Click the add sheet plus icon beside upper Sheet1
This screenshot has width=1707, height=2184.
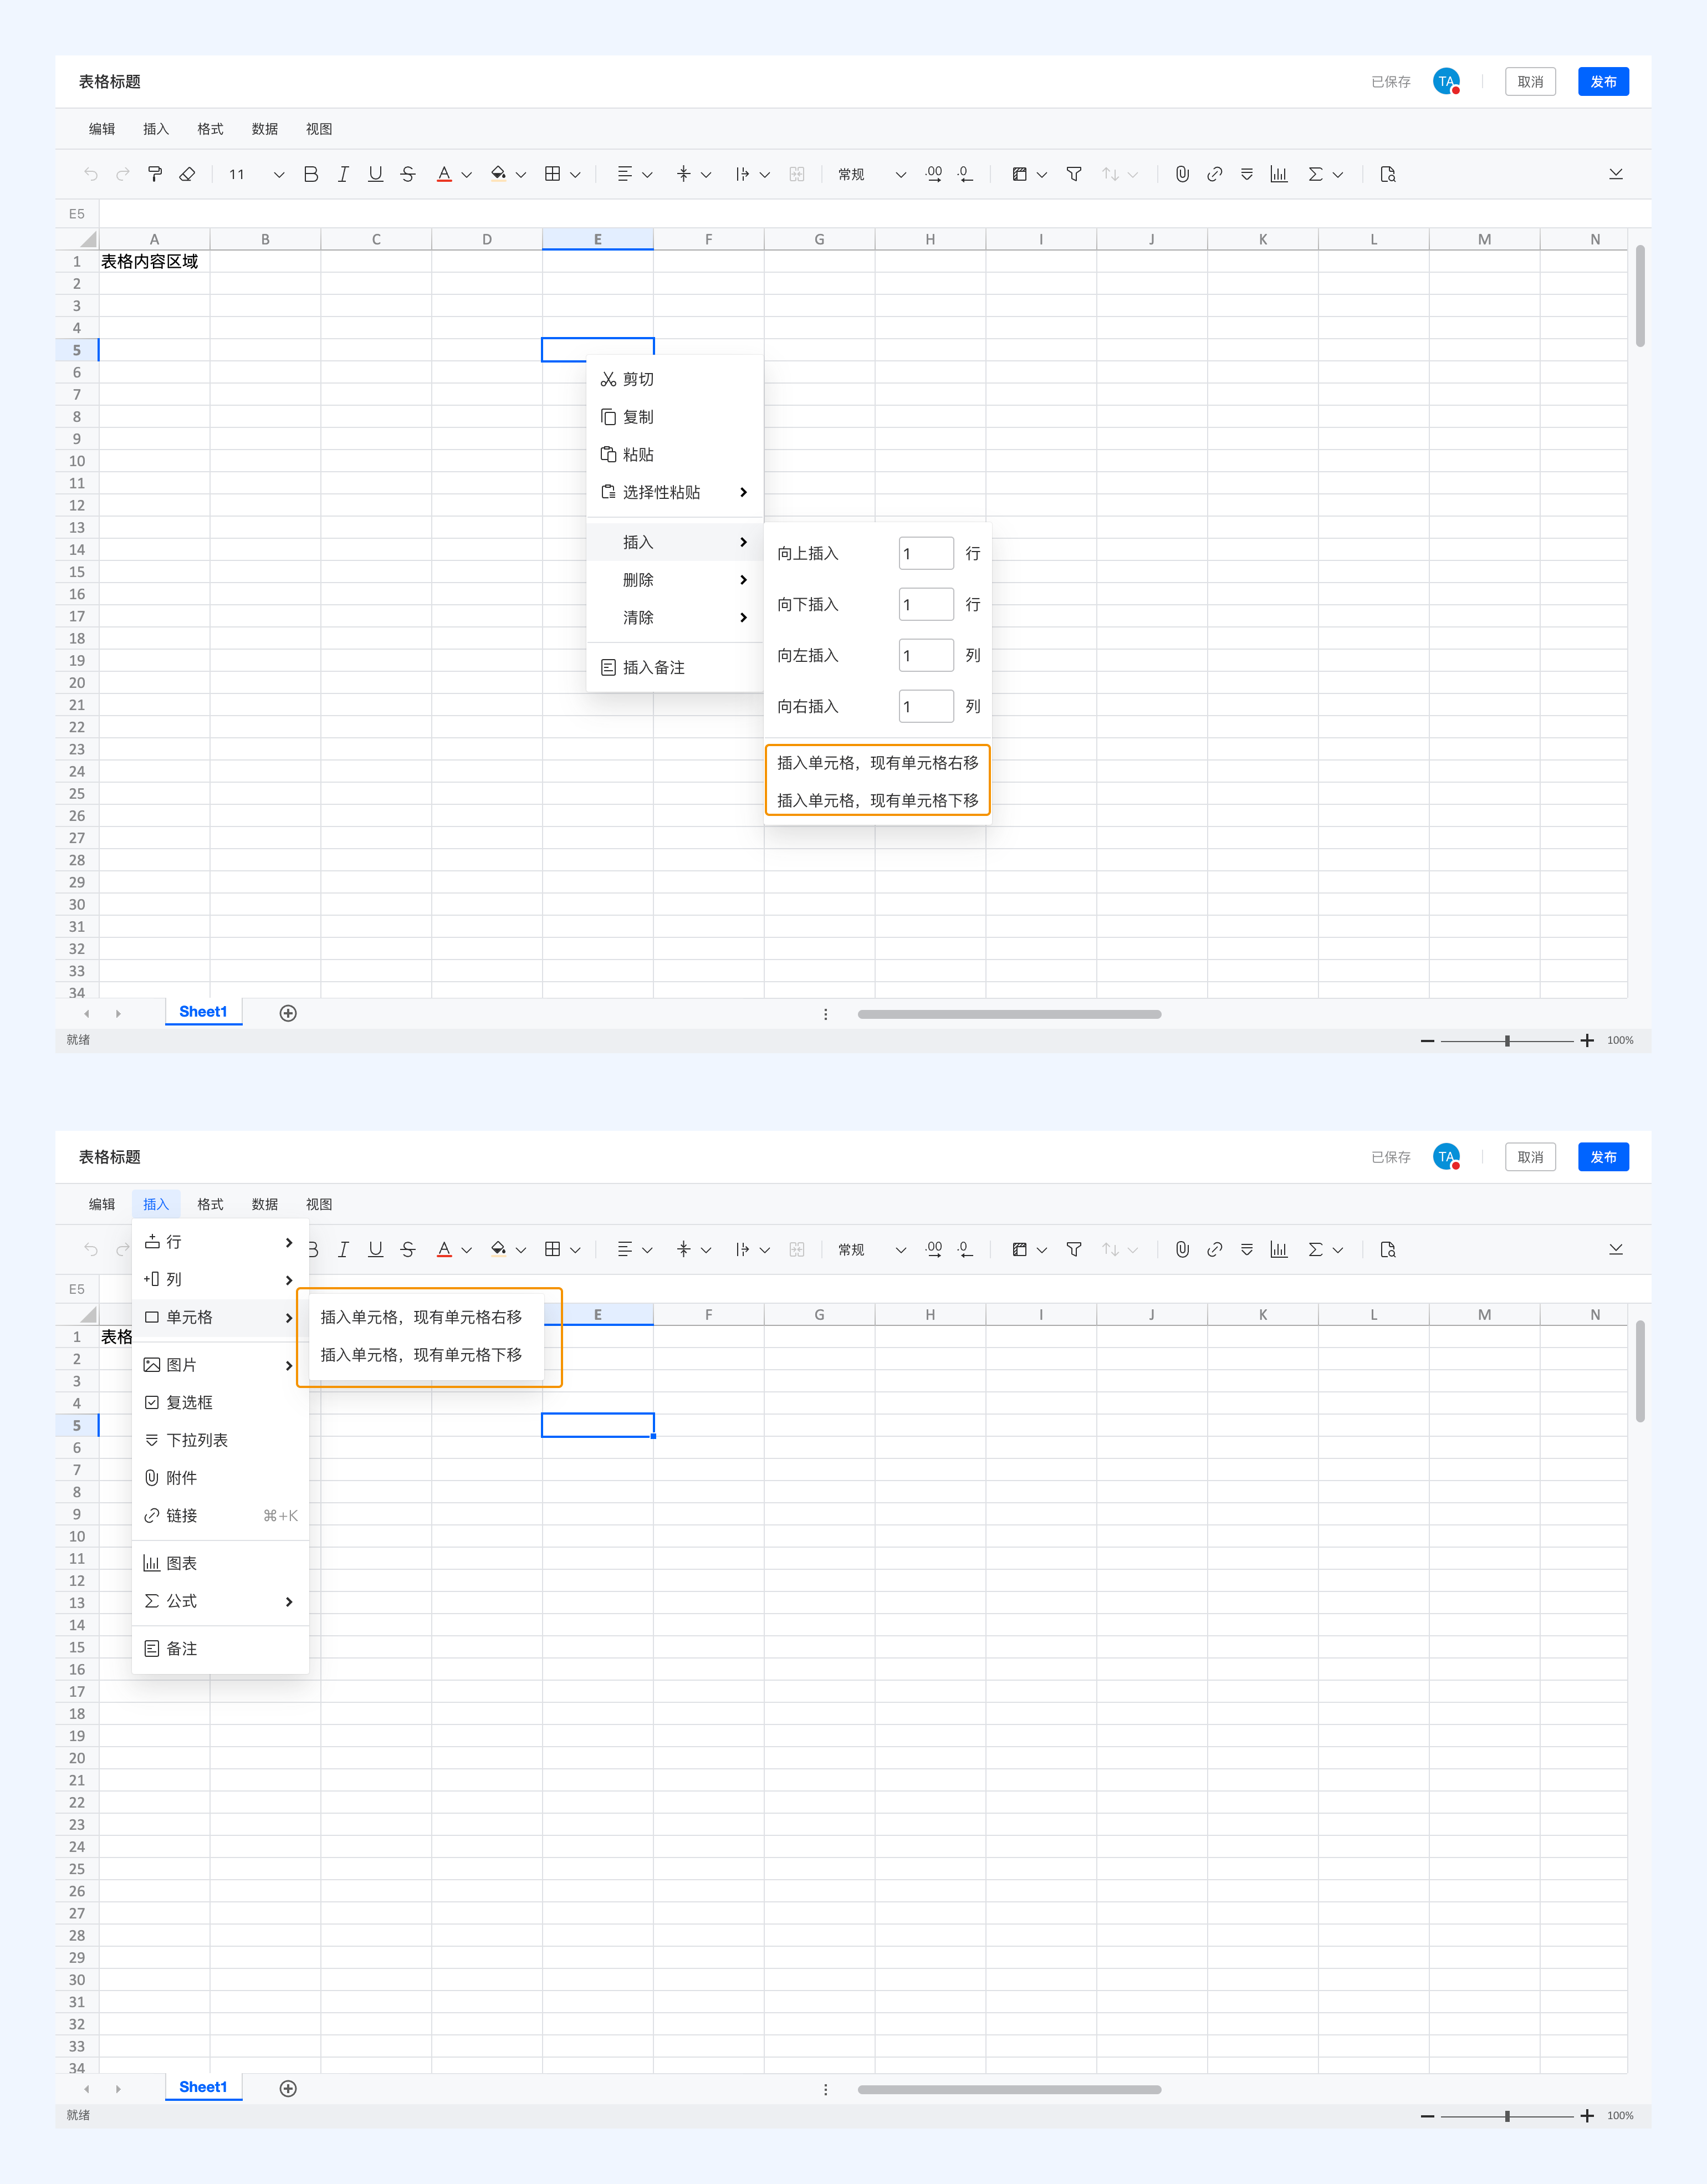point(288,1014)
